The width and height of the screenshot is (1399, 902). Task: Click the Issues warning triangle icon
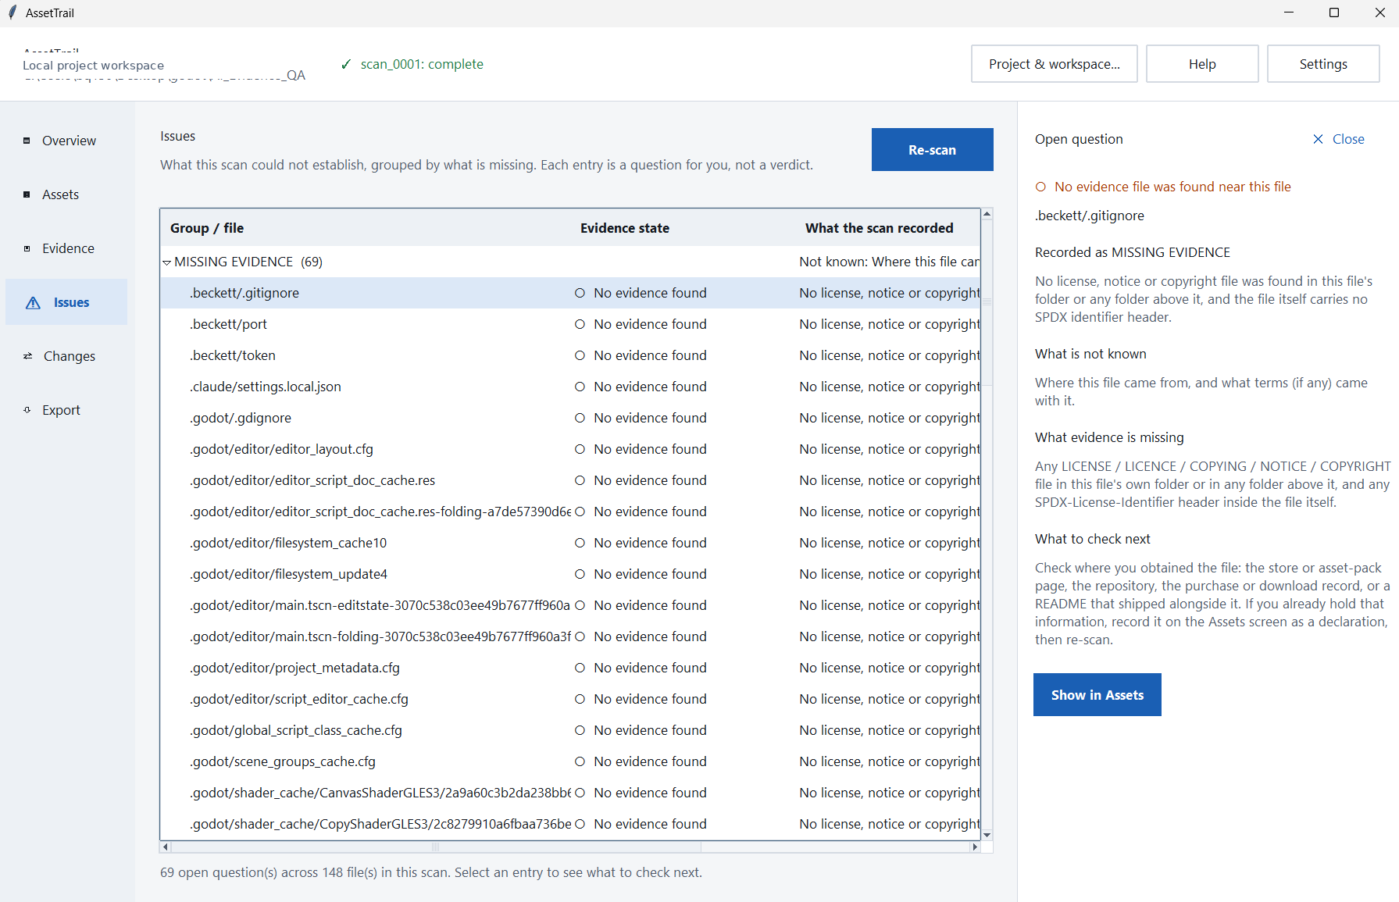tap(33, 303)
